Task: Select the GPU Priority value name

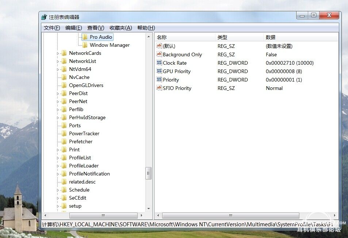Action: tap(177, 71)
